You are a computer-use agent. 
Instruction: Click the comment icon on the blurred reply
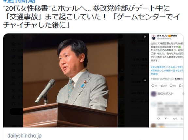coord(159,119)
